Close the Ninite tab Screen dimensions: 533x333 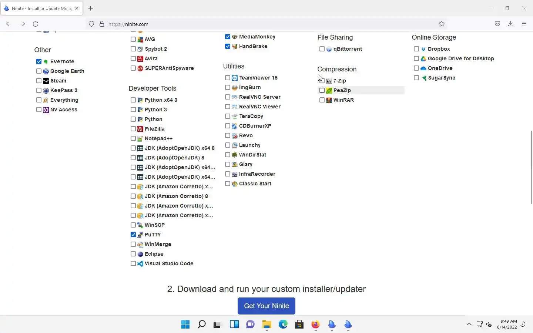click(x=77, y=8)
